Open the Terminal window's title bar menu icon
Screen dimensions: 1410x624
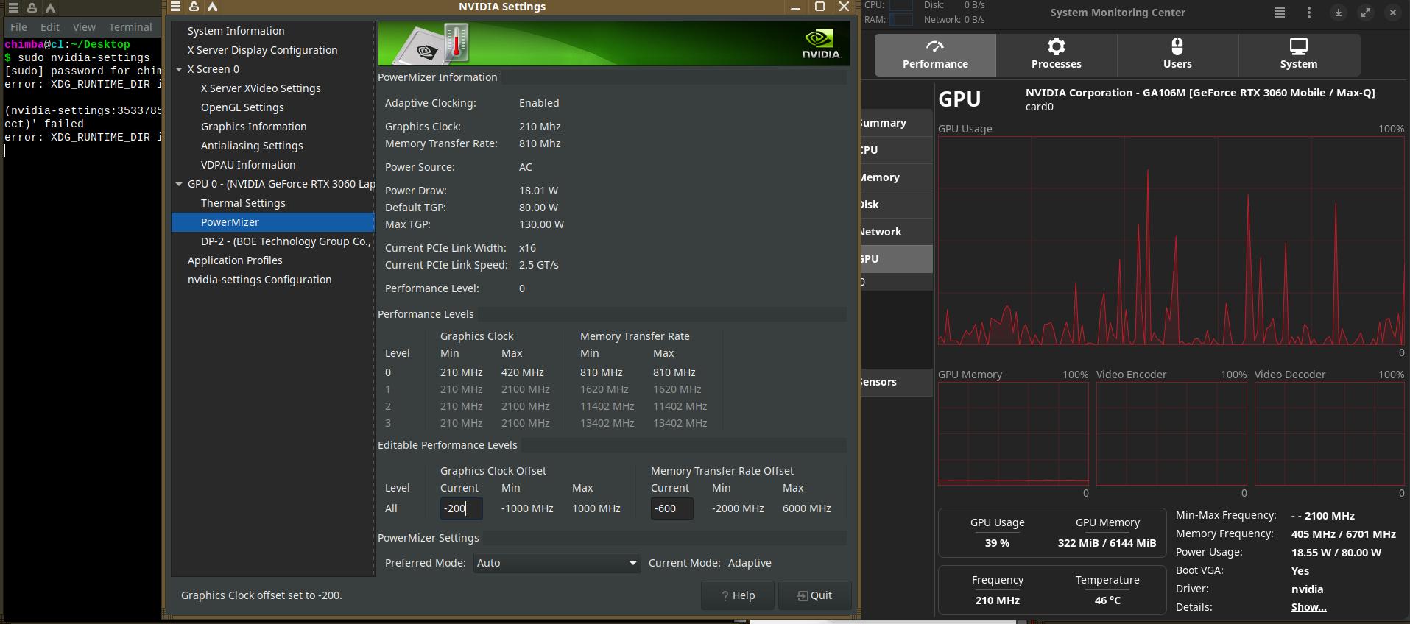(x=13, y=8)
